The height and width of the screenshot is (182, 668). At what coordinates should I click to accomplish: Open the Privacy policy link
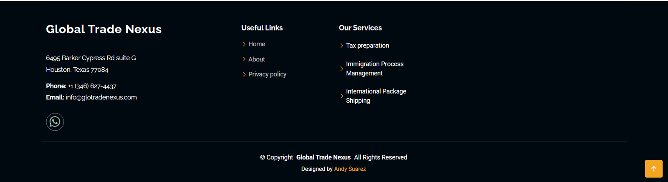pyautogui.click(x=267, y=74)
